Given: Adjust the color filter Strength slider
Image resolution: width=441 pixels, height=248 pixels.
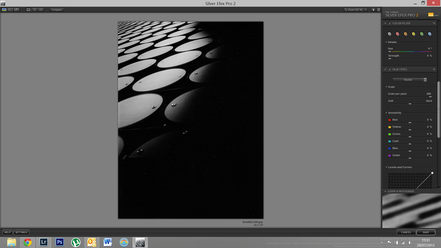Looking at the screenshot, I should 410,58.
